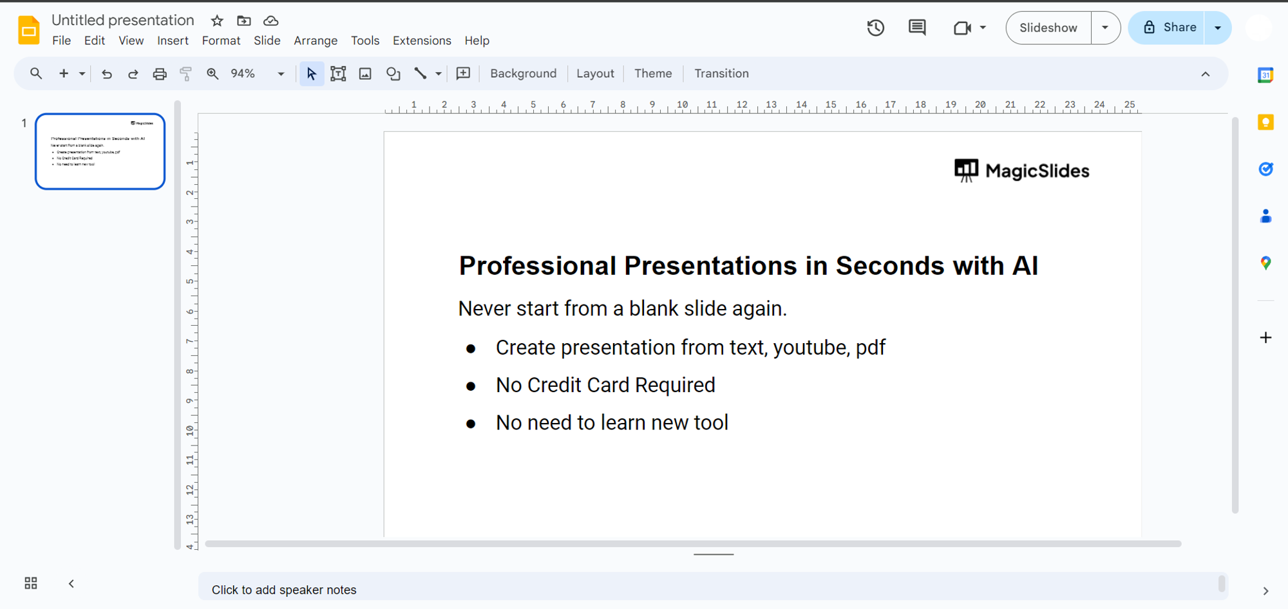Viewport: 1288px width, 609px height.
Task: Insert an image from toolbar
Action: point(365,73)
